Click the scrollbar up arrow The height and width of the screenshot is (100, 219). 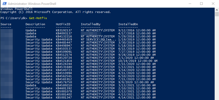[x=217, y=10]
